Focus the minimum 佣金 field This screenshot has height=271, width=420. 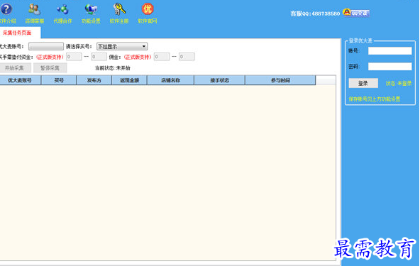click(x=162, y=57)
